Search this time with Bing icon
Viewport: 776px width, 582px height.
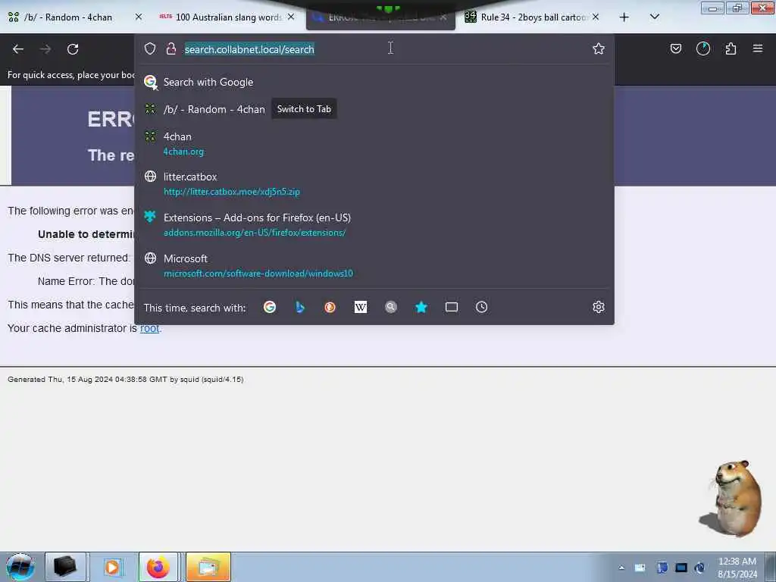click(x=300, y=308)
